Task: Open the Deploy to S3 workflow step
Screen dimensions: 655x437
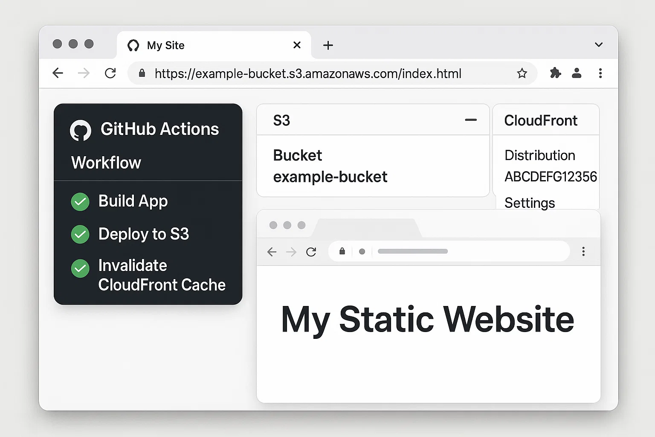Action: (144, 234)
